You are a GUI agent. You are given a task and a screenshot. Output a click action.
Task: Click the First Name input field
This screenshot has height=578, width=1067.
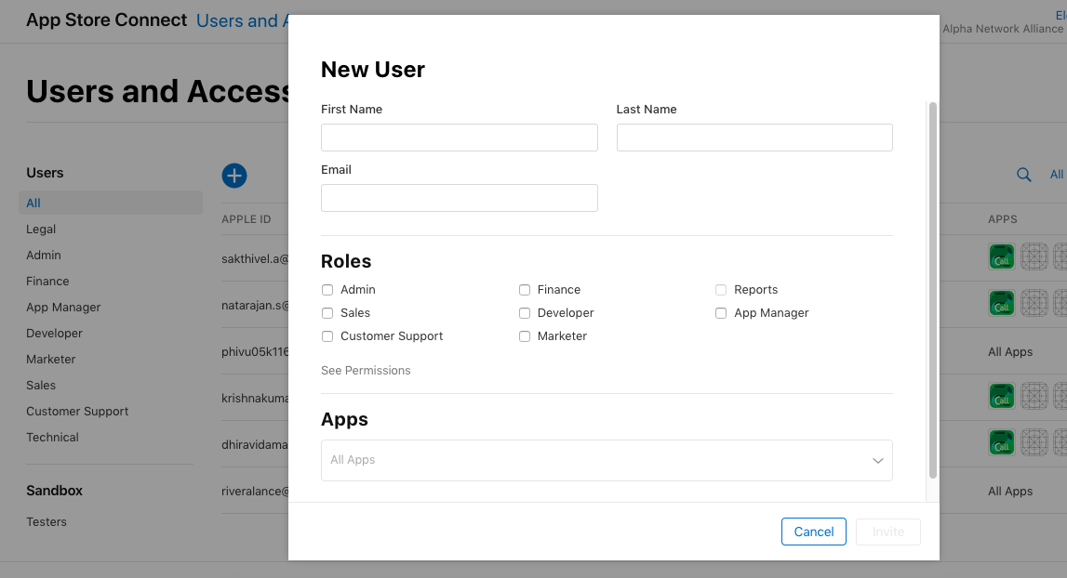(459, 138)
